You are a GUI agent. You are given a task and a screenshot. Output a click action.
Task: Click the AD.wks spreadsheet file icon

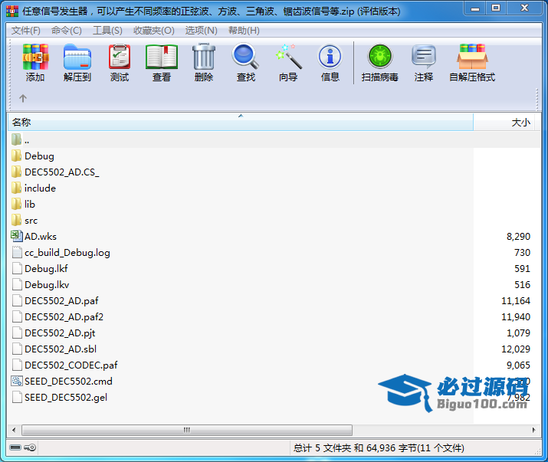(17, 236)
